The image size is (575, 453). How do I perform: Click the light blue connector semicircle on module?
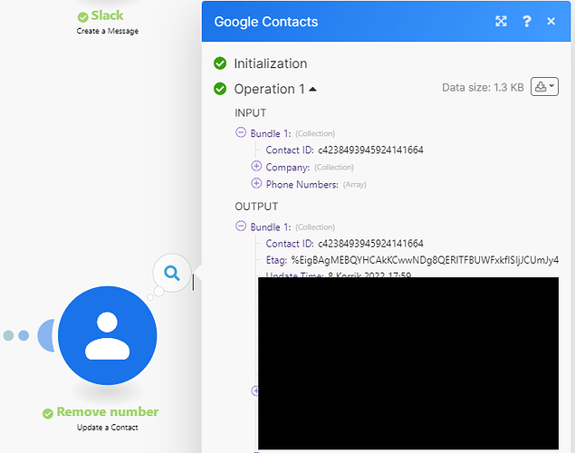(x=46, y=335)
